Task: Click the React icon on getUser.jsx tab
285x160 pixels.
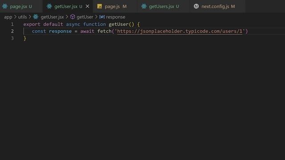Action: coord(49,6)
